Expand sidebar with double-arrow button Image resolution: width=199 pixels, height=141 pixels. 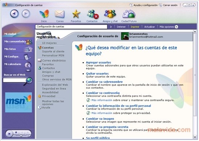[x=28, y=70]
